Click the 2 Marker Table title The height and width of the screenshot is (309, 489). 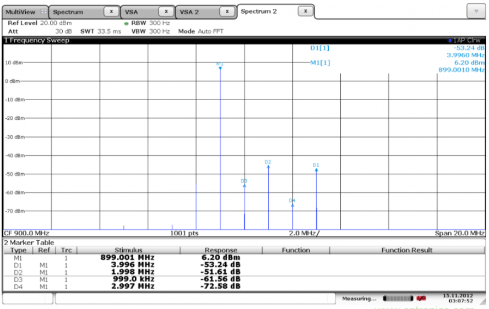(29, 242)
